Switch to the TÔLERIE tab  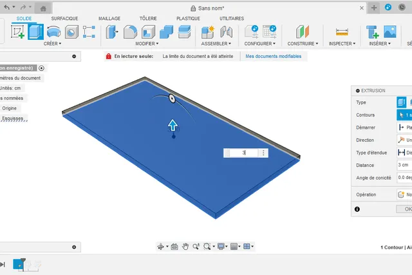click(x=148, y=19)
